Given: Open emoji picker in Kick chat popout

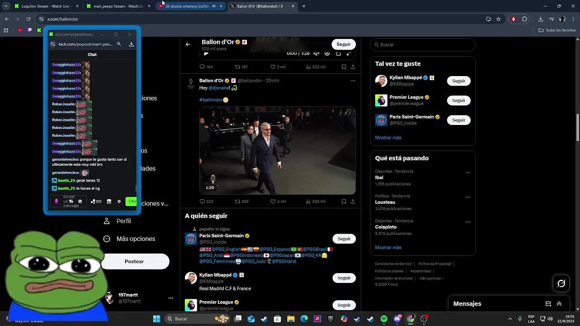Looking at the screenshot, I should tap(80, 201).
